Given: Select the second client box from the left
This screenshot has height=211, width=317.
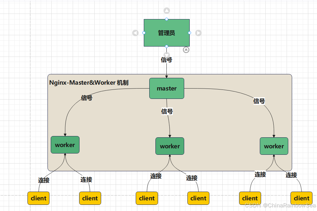Looking at the screenshot, I should point(90,198).
